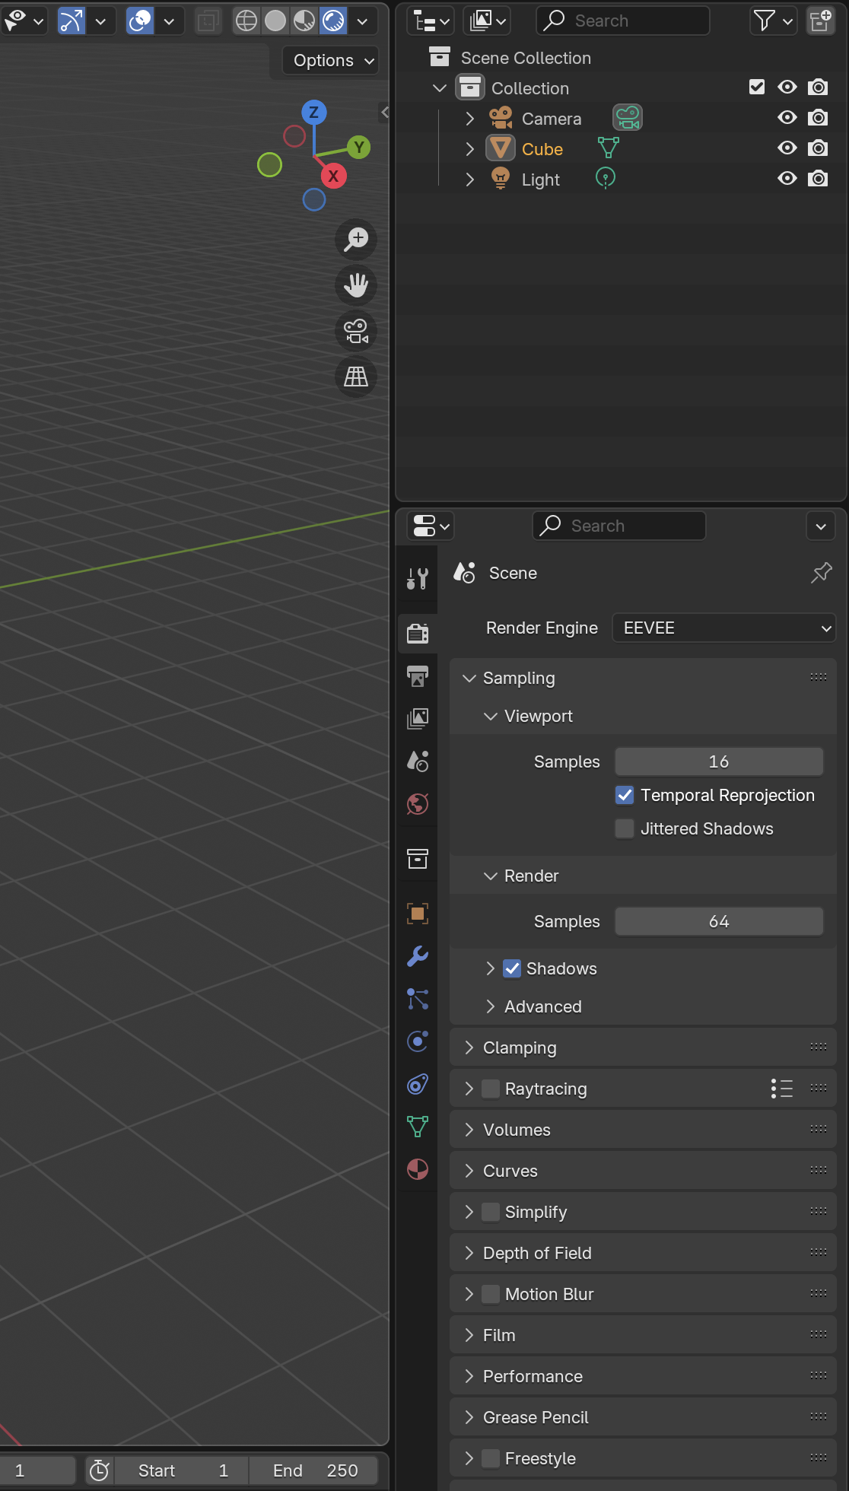Toggle camera view icon in viewport
This screenshot has height=1491, width=849.
coord(356,331)
